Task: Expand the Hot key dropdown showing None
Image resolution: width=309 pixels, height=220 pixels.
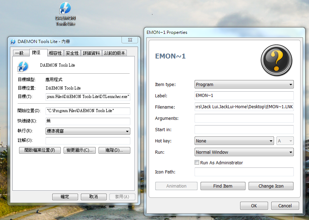Action: click(234, 141)
